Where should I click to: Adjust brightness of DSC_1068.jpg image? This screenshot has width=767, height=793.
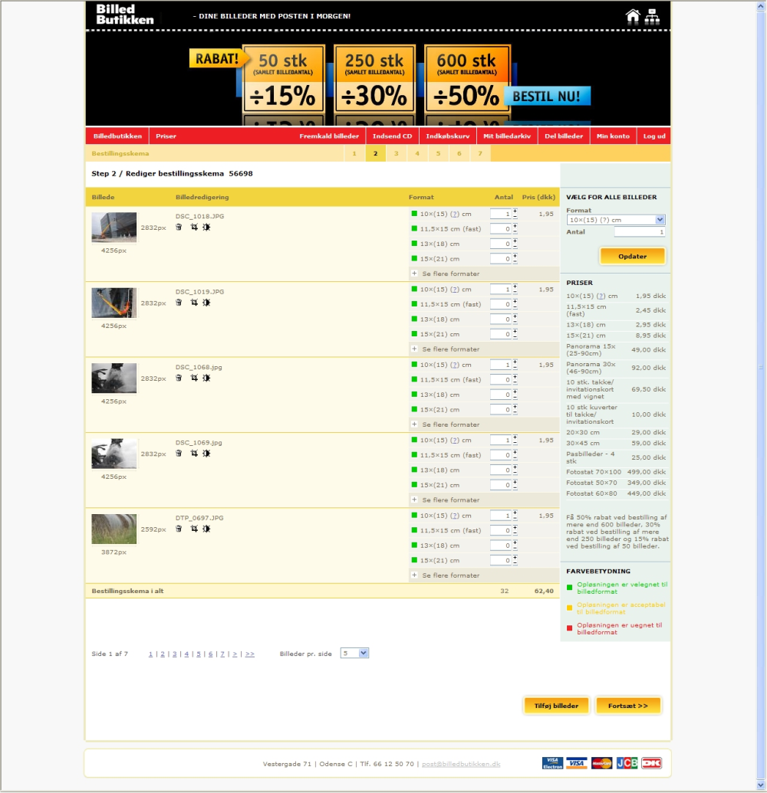coord(206,378)
